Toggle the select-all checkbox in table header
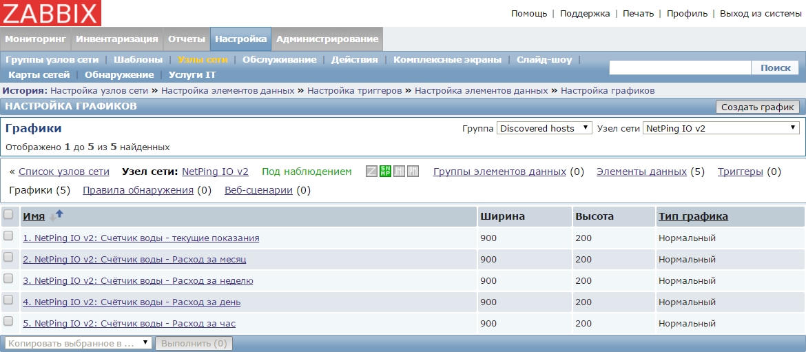The height and width of the screenshot is (352, 806). point(8,215)
